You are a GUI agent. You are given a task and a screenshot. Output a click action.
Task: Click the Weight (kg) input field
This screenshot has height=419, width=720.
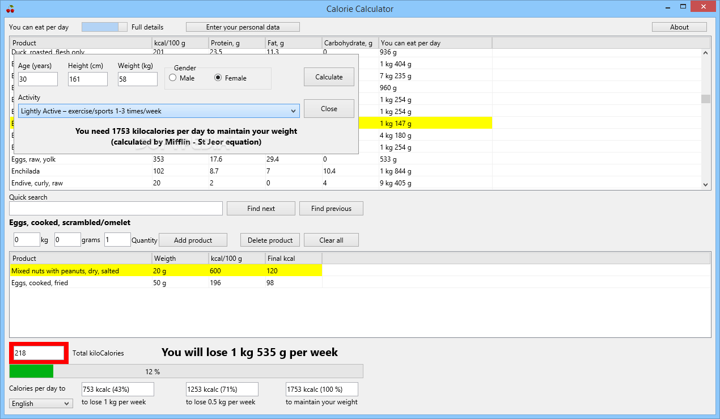138,79
